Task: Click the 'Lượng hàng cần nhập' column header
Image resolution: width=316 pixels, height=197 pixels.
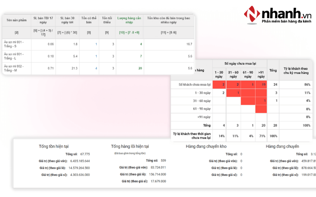Action: [x=130, y=20]
